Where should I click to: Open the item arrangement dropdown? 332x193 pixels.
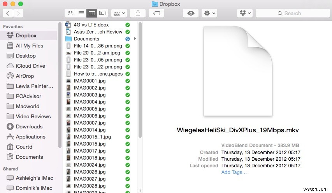click(119, 13)
